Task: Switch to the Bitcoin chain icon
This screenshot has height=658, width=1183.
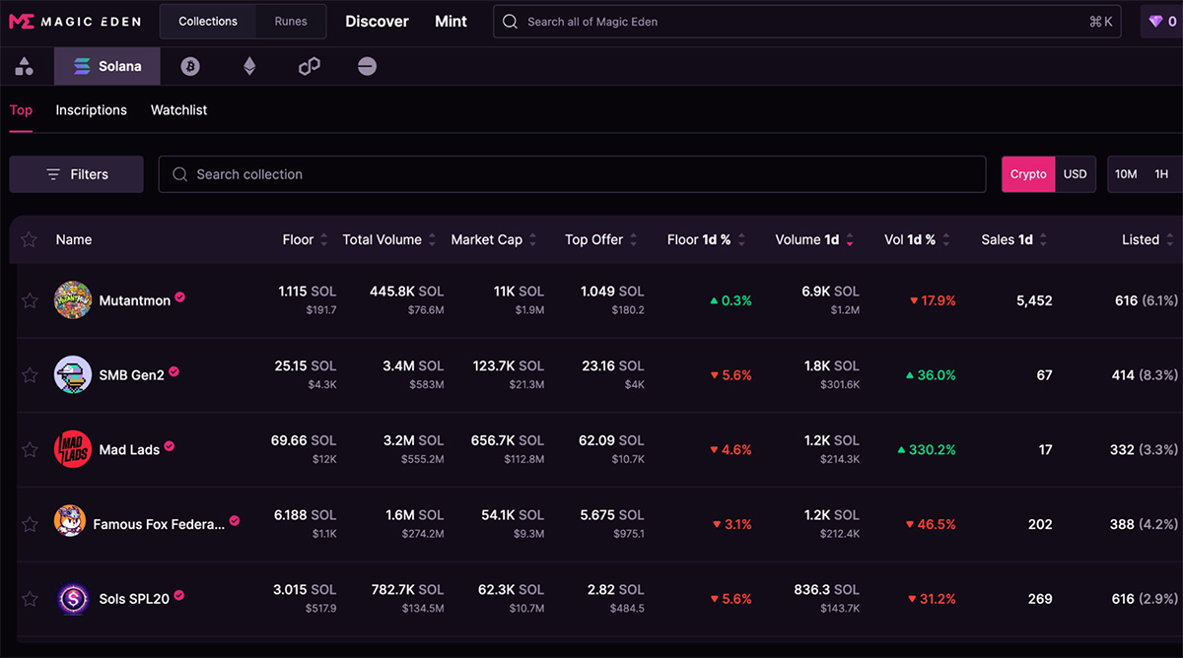Action: (x=190, y=66)
